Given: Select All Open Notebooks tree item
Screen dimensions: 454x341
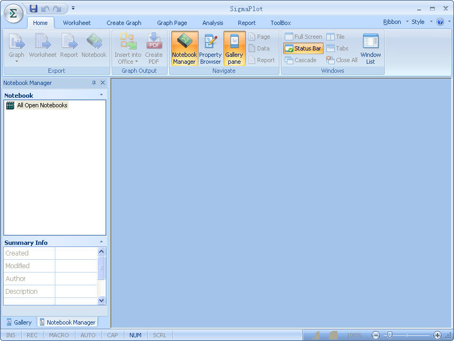Looking at the screenshot, I should pyautogui.click(x=42, y=105).
